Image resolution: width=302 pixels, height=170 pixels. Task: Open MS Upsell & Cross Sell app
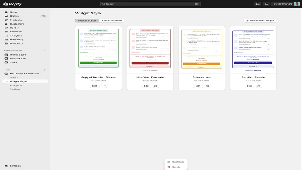click(25, 74)
